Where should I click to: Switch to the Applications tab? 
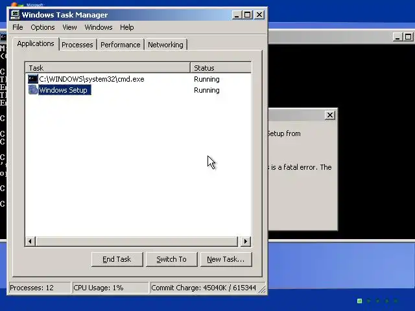[36, 43]
